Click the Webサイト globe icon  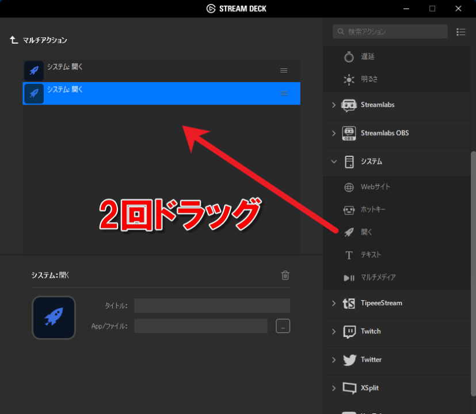tap(348, 186)
